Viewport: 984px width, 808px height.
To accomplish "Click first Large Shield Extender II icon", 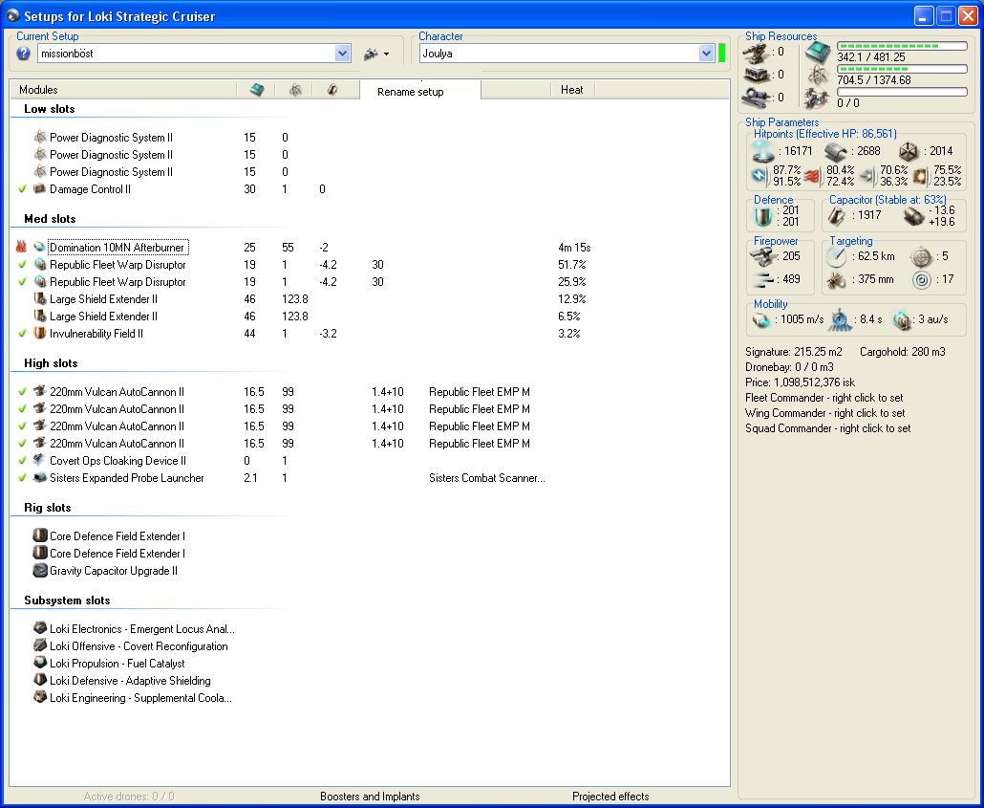I will pos(40,298).
